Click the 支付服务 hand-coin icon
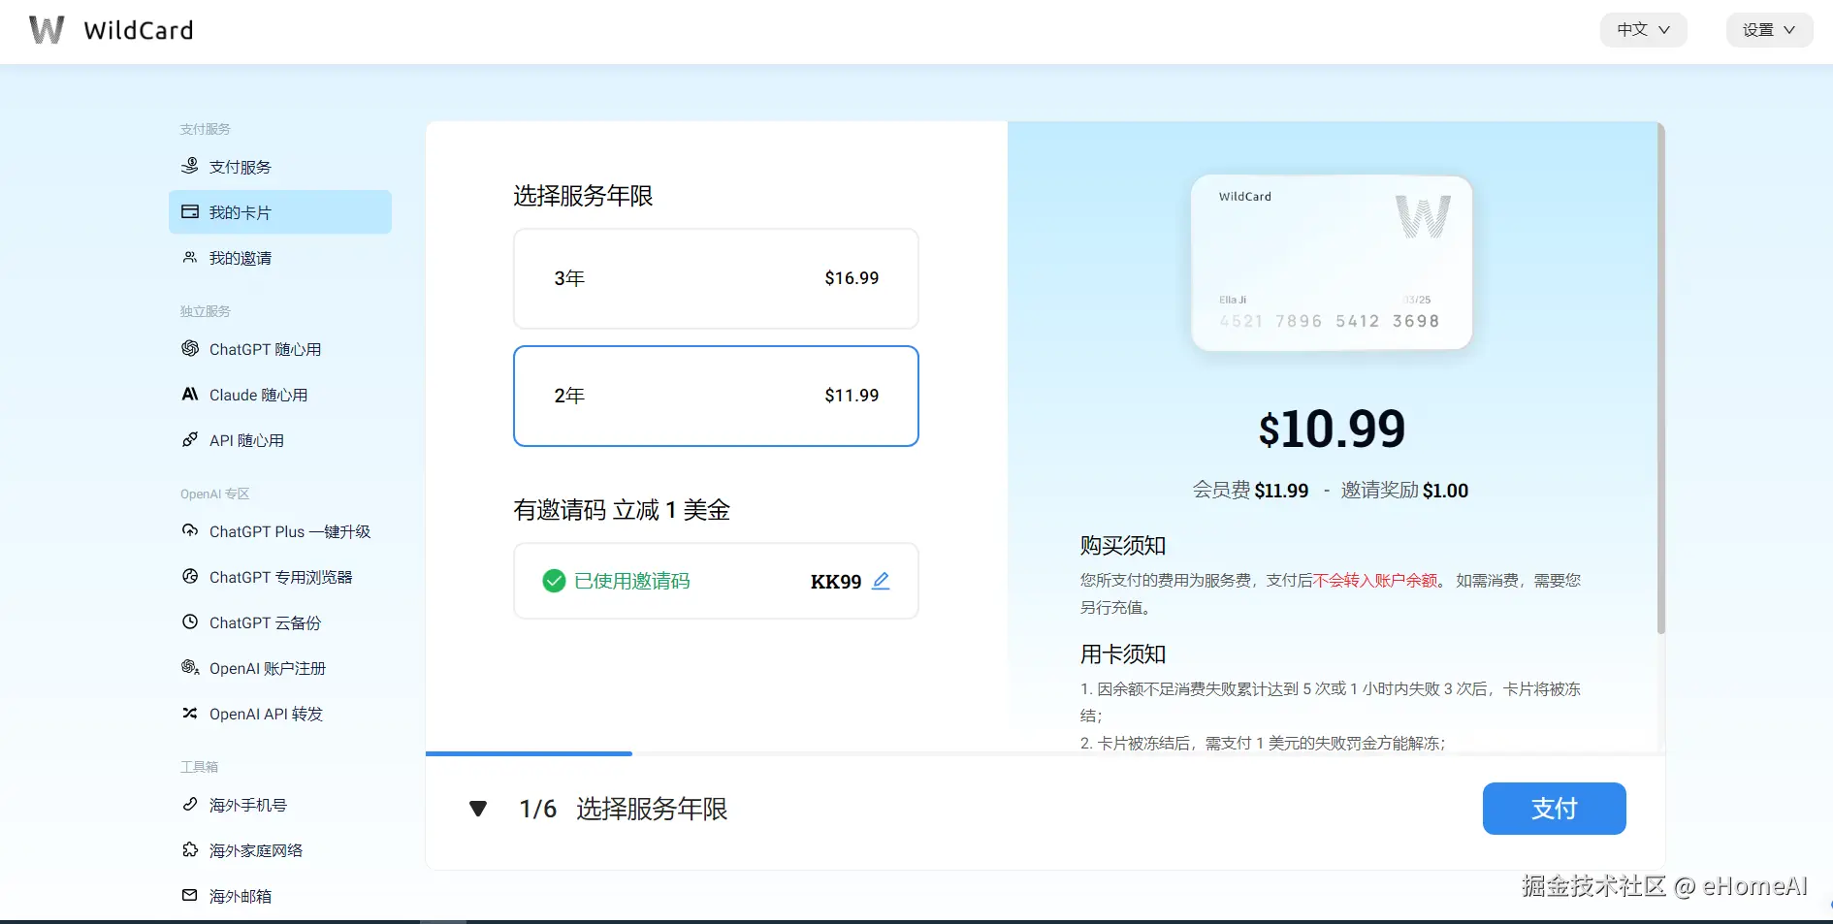Image resolution: width=1833 pixels, height=924 pixels. (x=190, y=167)
